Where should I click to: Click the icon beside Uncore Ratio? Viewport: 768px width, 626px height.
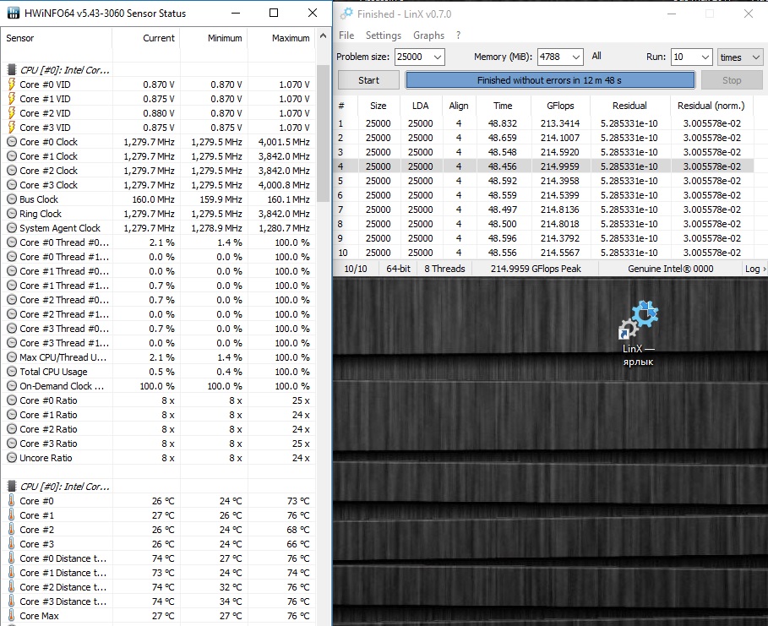point(12,458)
